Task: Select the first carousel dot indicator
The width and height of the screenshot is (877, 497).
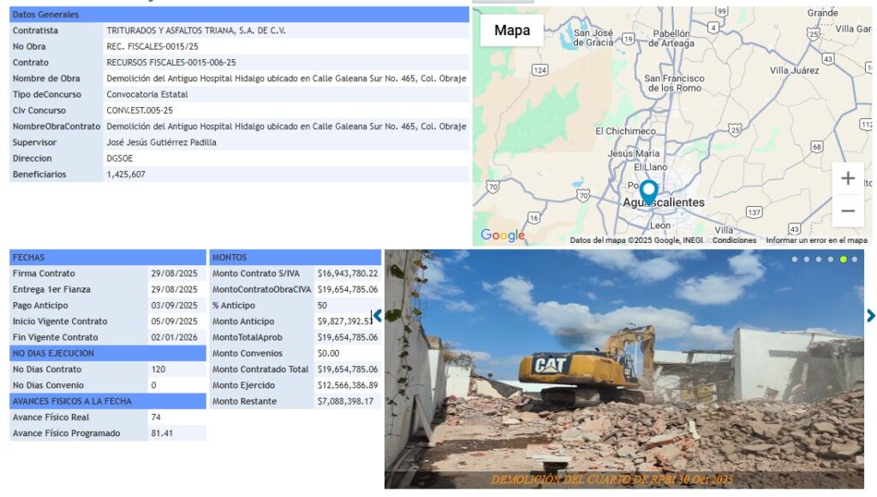Action: click(x=795, y=259)
